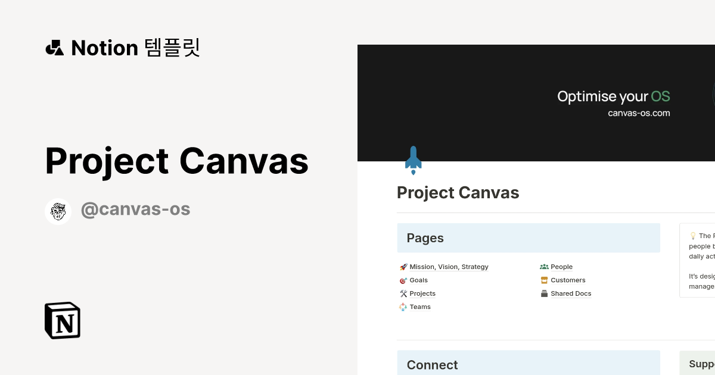This screenshot has height=375, width=715.
Task: Select the dartboard icon next to Goals
Action: point(403,280)
